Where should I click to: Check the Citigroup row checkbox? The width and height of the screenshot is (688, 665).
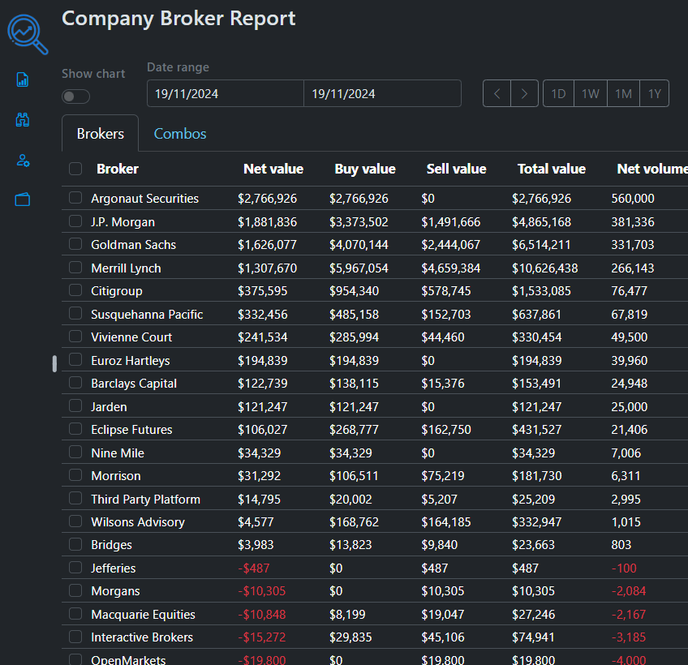pos(75,290)
